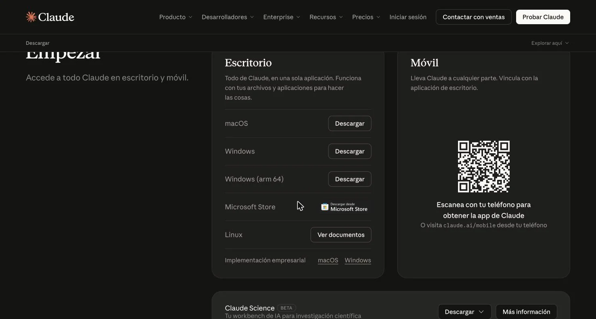Click the Linux row label
Screen dimensions: 596x319
[234, 235]
